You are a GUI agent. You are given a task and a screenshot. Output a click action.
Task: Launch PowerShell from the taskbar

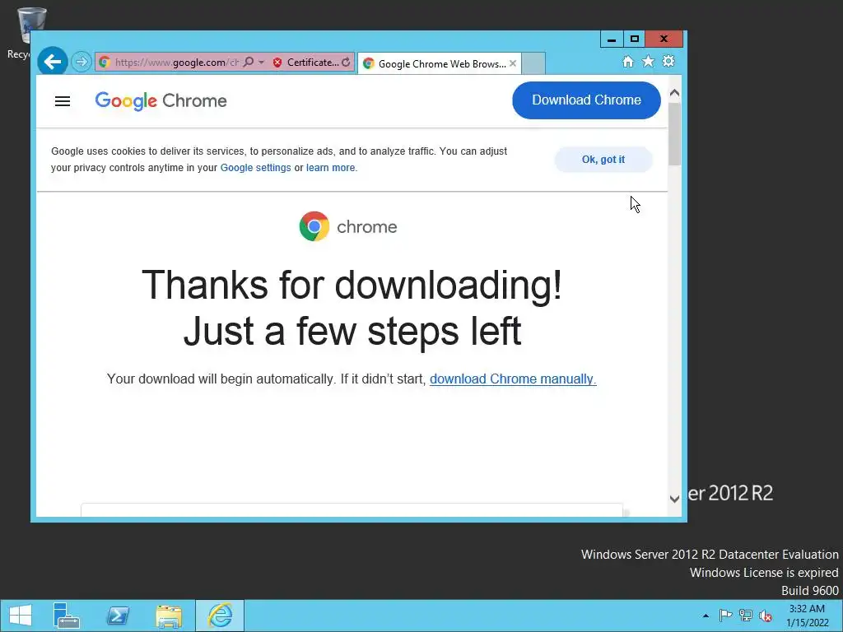point(118,616)
